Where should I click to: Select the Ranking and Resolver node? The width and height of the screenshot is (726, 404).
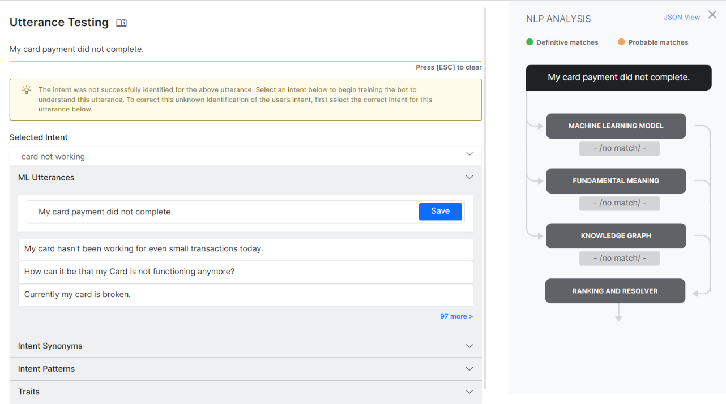click(615, 291)
